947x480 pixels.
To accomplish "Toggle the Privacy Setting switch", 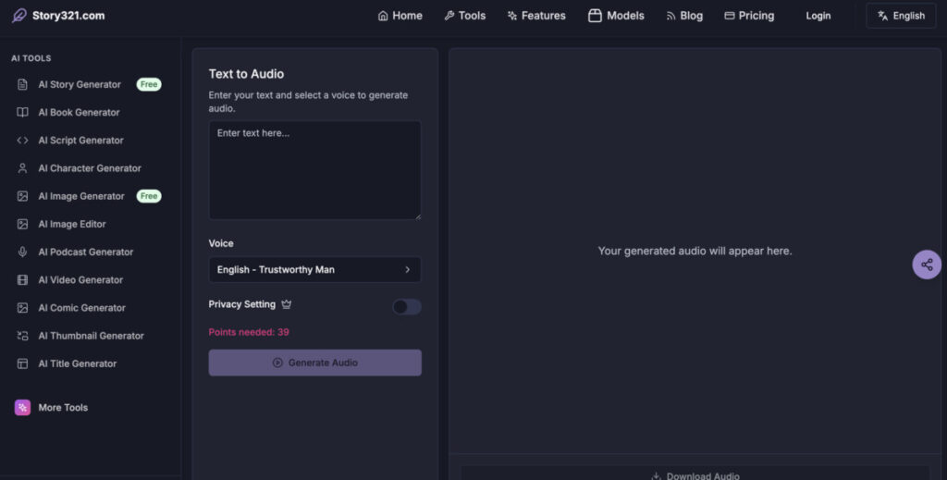I will point(407,307).
